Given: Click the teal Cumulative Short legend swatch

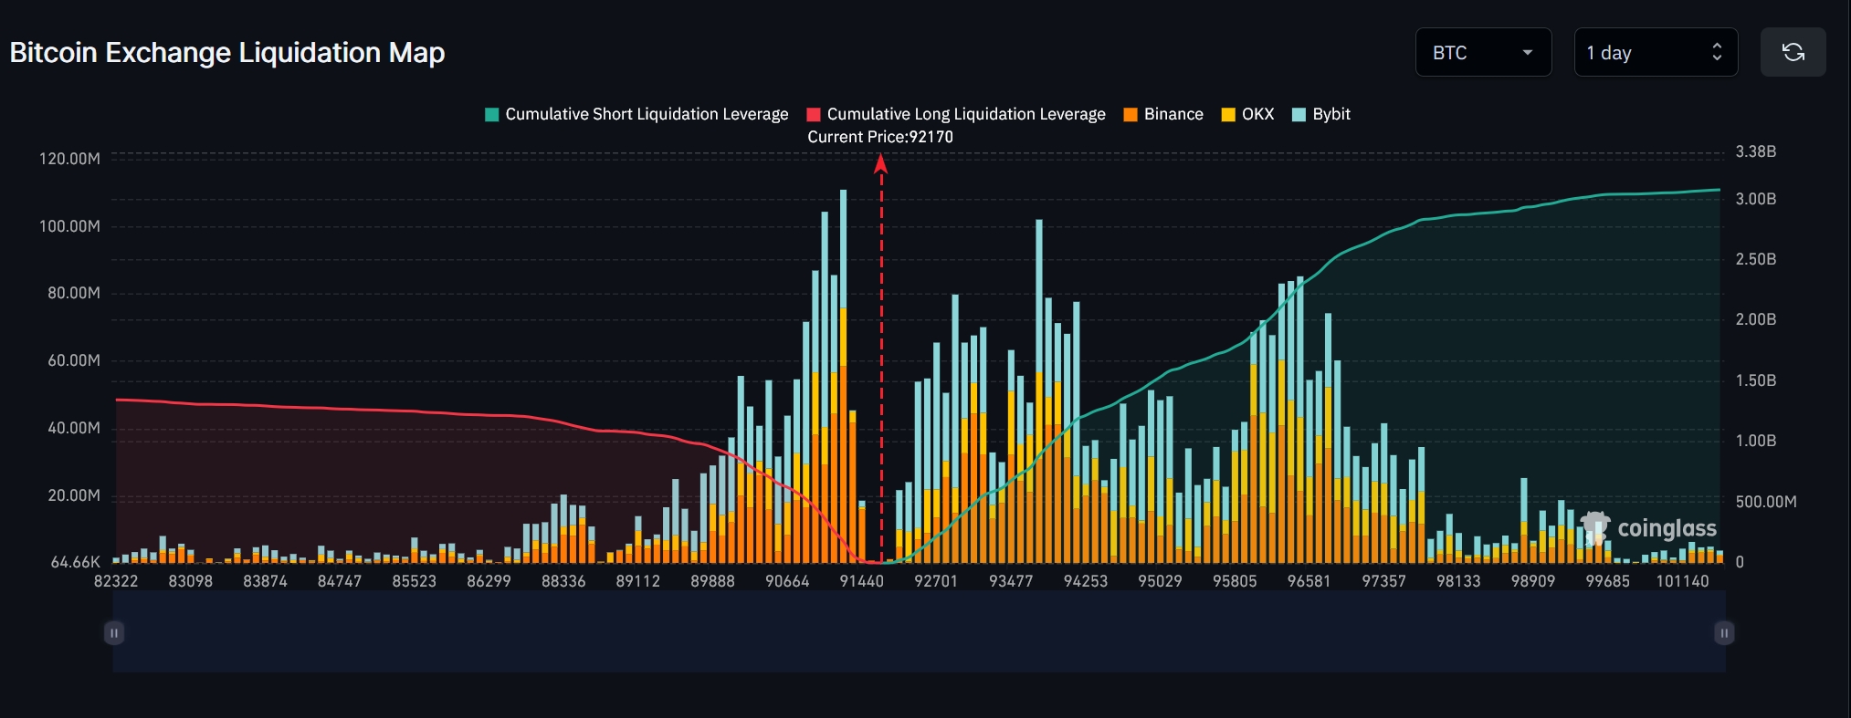Looking at the screenshot, I should pos(492,114).
